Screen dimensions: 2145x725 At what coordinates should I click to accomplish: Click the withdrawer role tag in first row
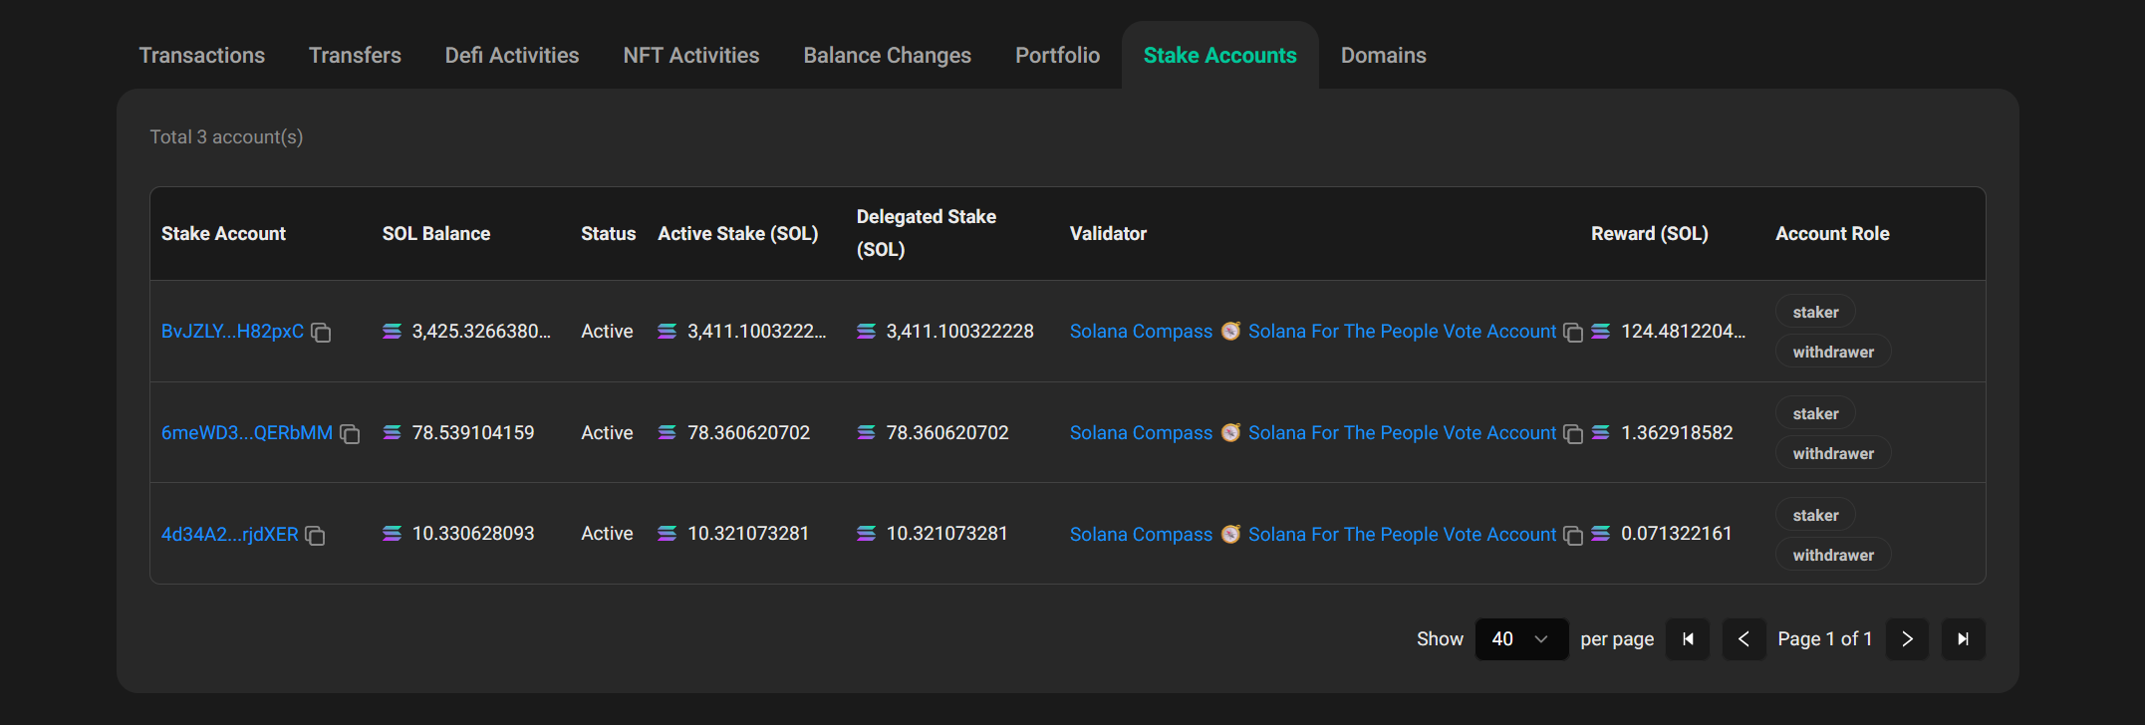[x=1833, y=352]
